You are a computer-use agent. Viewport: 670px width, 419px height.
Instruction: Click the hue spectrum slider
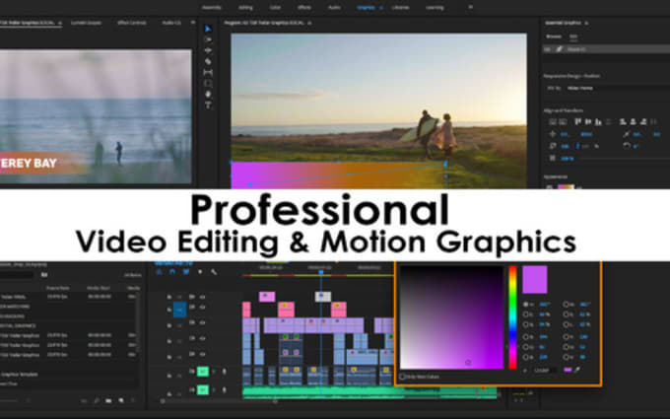pyautogui.click(x=512, y=317)
